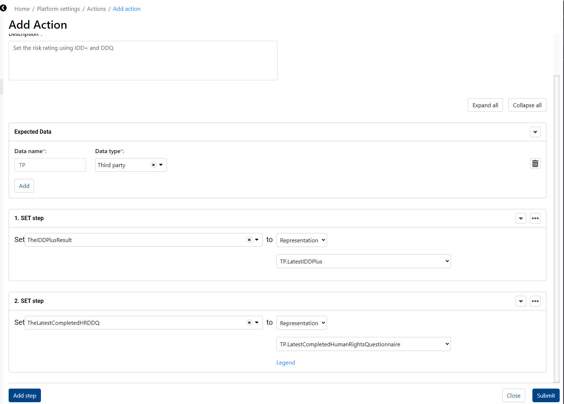Submit the action form

[546, 395]
